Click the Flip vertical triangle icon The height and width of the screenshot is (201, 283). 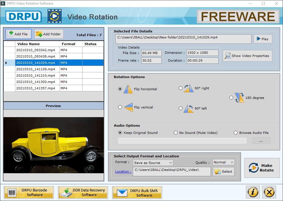(129, 107)
